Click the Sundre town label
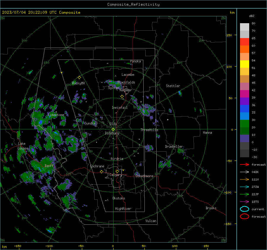Viewport: 267px width, 250px height. 90,123
